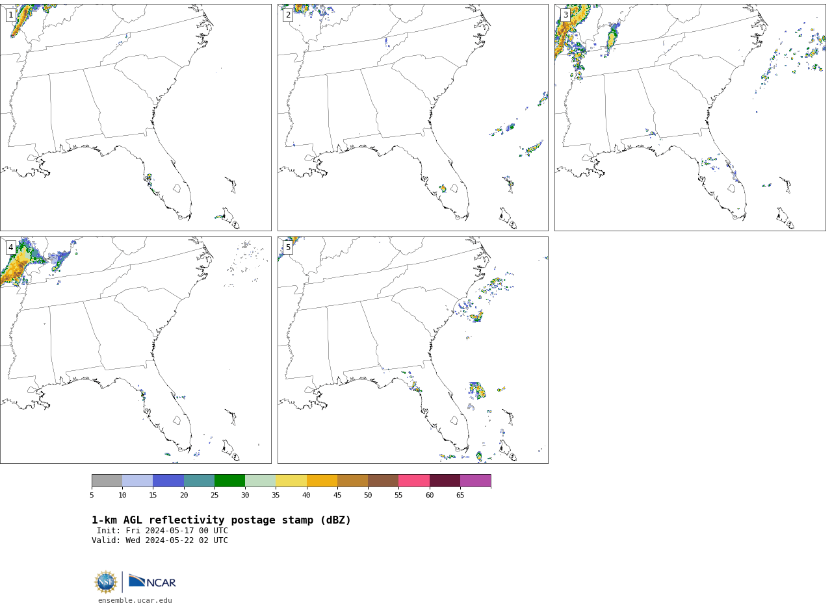The width and height of the screenshot is (832, 608).
Task: Select the tan-brown 45-50 dBZ swatch
Action: coord(353,481)
